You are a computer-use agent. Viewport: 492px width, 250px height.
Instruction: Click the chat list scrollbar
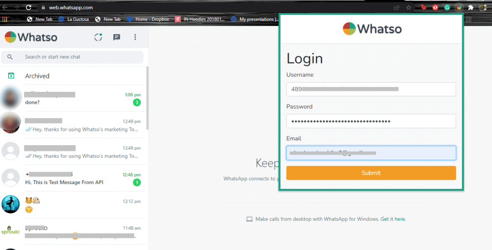(x=148, y=98)
